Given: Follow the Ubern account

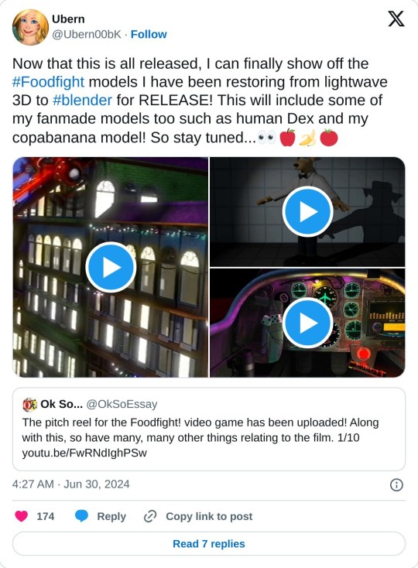Looking at the screenshot, I should [x=149, y=34].
